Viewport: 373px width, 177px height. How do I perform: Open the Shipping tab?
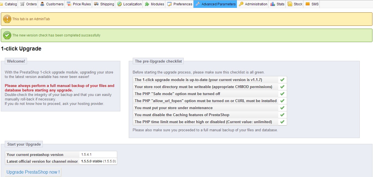[x=104, y=4]
